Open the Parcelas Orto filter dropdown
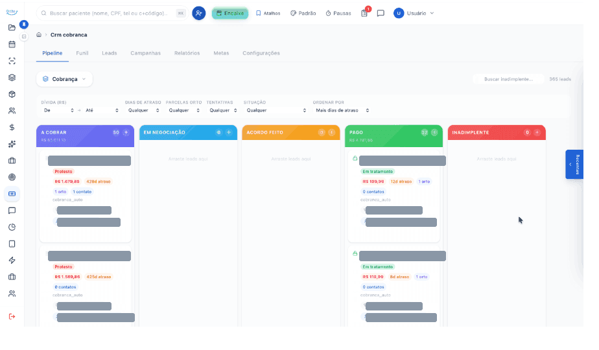Screen dimensions: 599x350 click(183, 110)
